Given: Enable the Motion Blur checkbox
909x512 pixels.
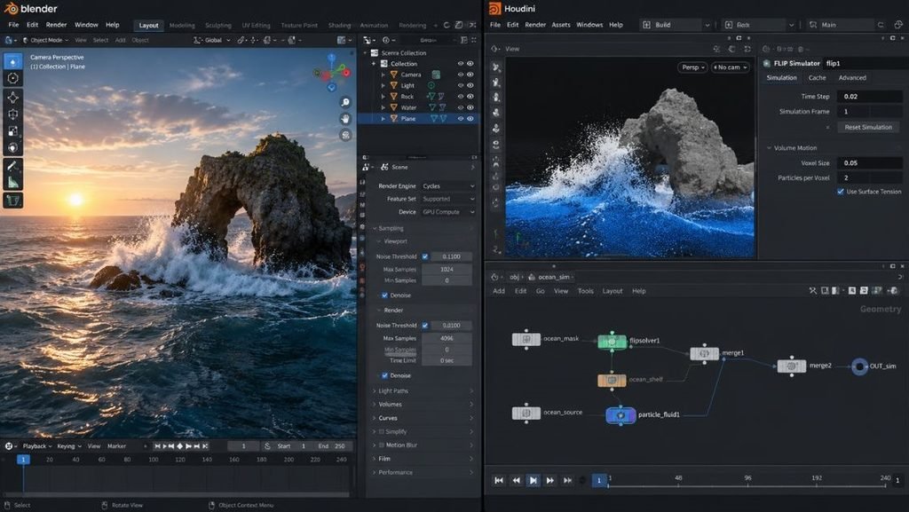Looking at the screenshot, I should point(382,445).
